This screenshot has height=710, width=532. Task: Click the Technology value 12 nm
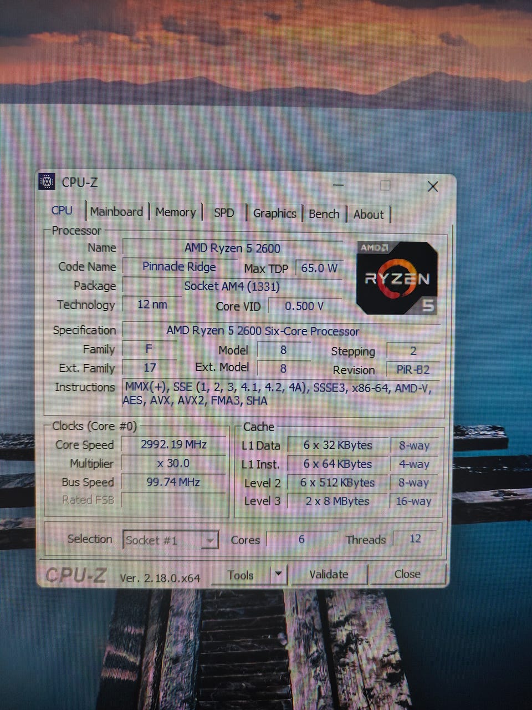[152, 305]
